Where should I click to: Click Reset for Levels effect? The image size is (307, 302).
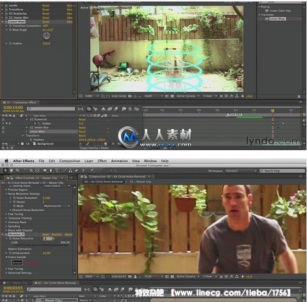click(x=45, y=5)
